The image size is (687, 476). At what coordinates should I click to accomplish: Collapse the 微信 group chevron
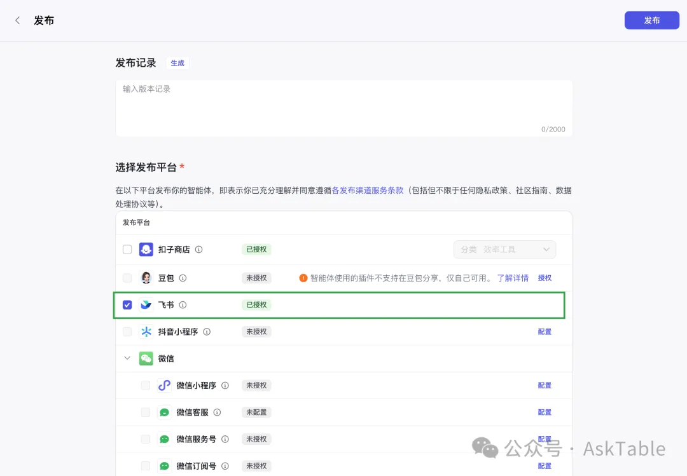[127, 358]
